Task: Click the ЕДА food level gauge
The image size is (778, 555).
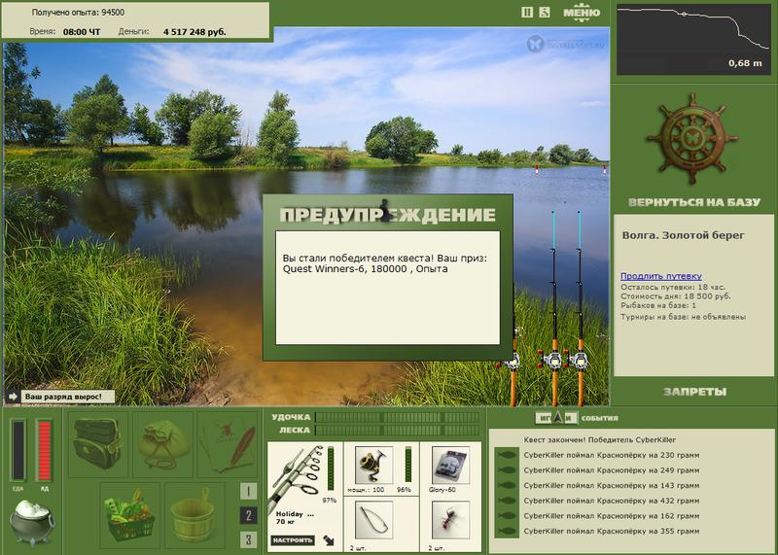Action: (x=18, y=450)
